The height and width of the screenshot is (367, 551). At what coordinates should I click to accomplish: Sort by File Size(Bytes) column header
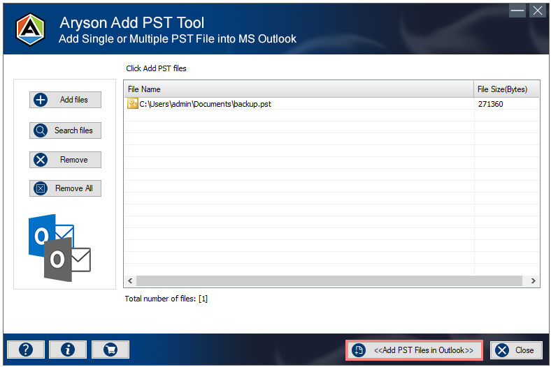506,89
